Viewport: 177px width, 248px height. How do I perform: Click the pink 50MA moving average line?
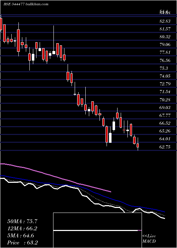pyautogui.click(x=55, y=177)
